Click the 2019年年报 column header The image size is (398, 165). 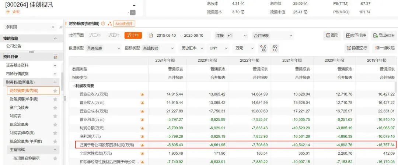377,61
